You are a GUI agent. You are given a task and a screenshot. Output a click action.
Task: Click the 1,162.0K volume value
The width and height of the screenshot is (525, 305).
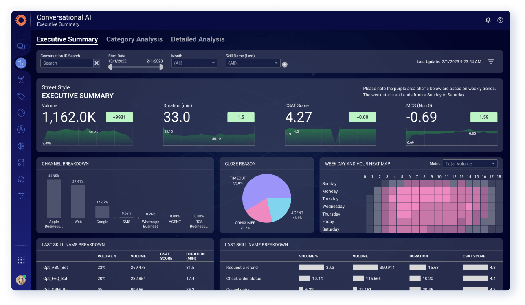(69, 117)
